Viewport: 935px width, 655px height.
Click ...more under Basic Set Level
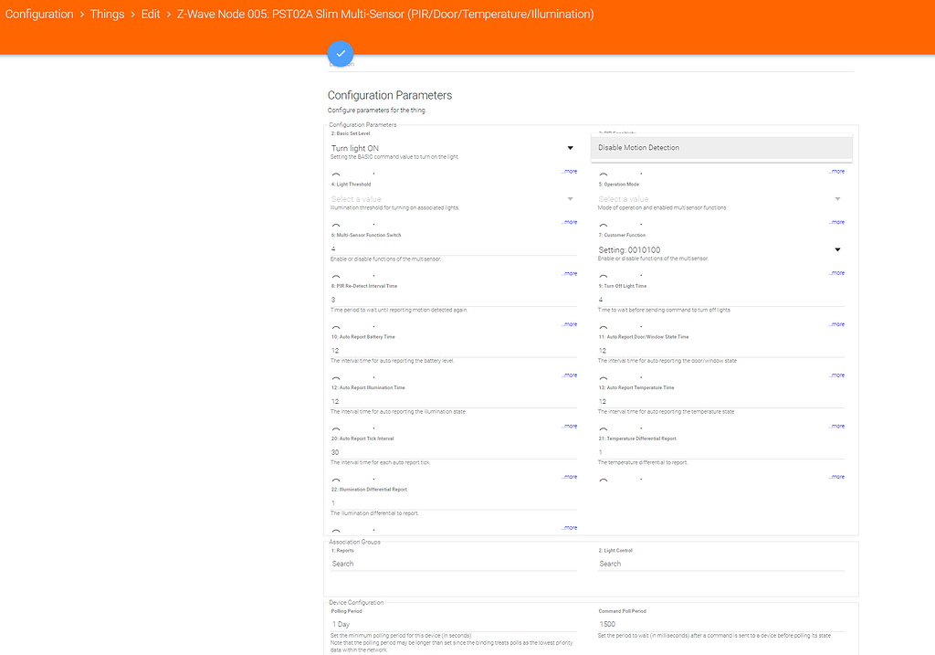coord(570,171)
